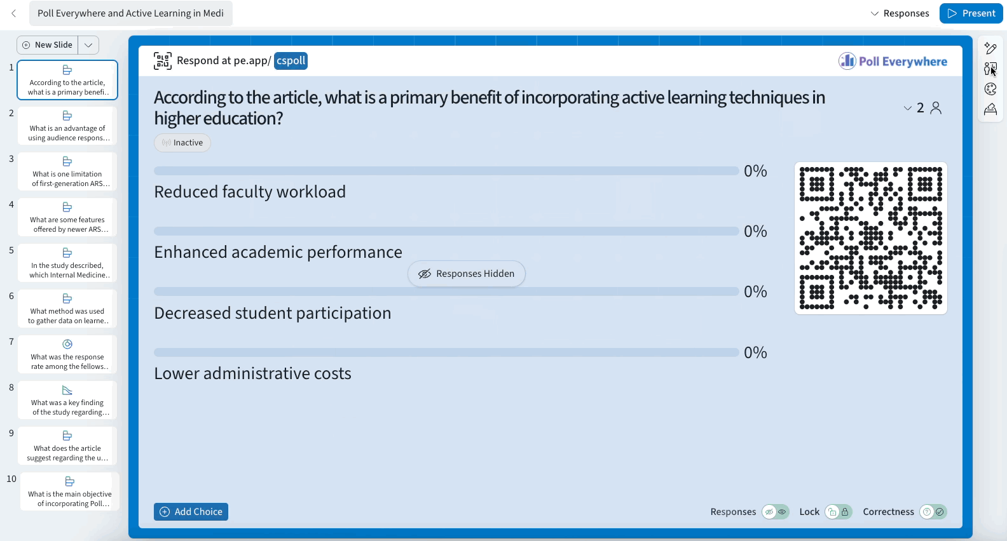
Task: Select slide 3 about first-generation ARS limitation
Action: 67,172
